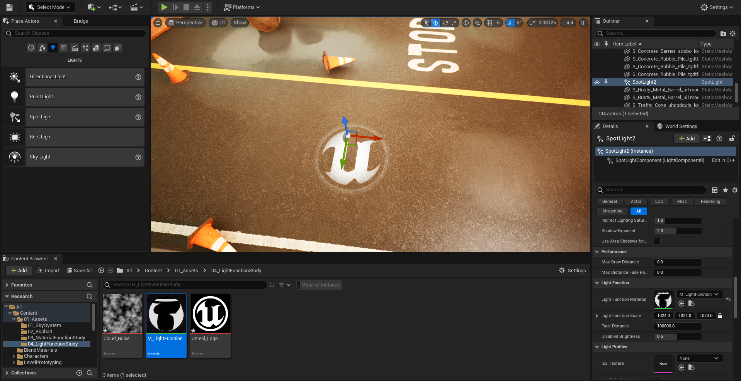
Task: Open the editor Settings dropdown in the top bar
Action: pyautogui.click(x=717, y=7)
